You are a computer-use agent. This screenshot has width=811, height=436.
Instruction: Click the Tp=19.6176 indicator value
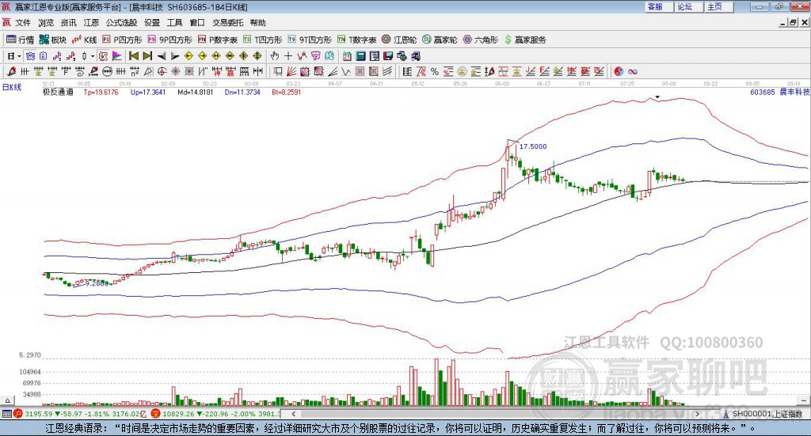coord(101,92)
